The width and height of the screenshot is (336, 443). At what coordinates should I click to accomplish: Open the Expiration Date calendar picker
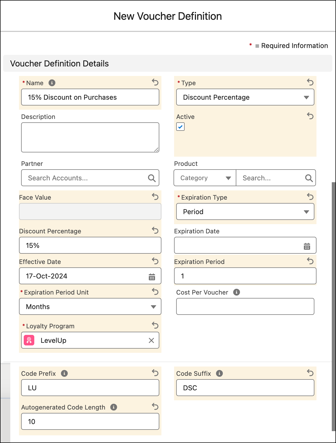tap(307, 246)
